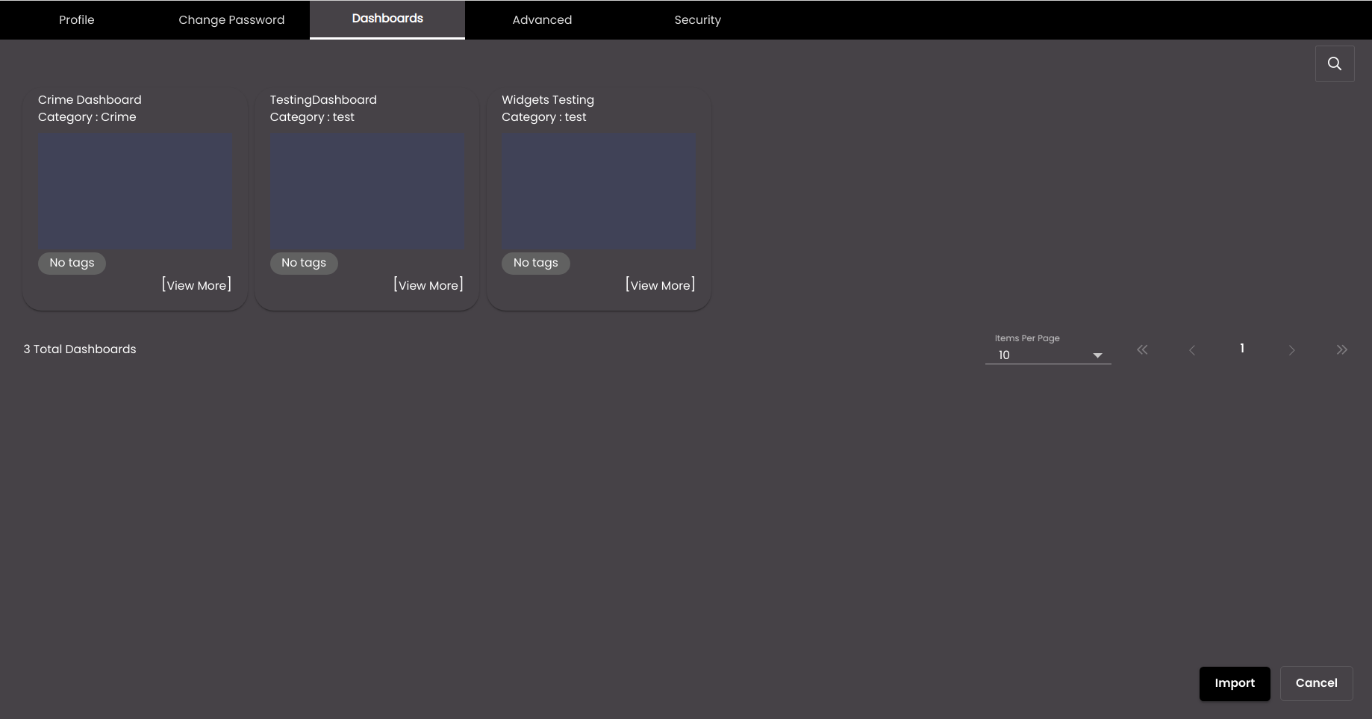Go to first page double-chevron
This screenshot has width=1372, height=719.
click(x=1142, y=349)
